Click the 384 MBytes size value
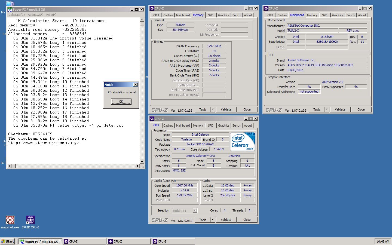This screenshot has height=245, width=392. [x=180, y=30]
